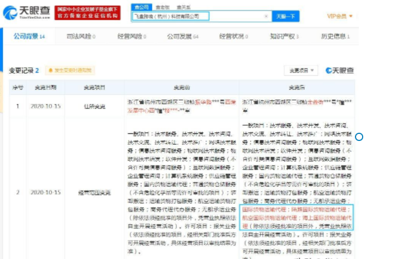Select the 2020-10-15 date in row 2
The width and height of the screenshot is (418, 259).
45,192
